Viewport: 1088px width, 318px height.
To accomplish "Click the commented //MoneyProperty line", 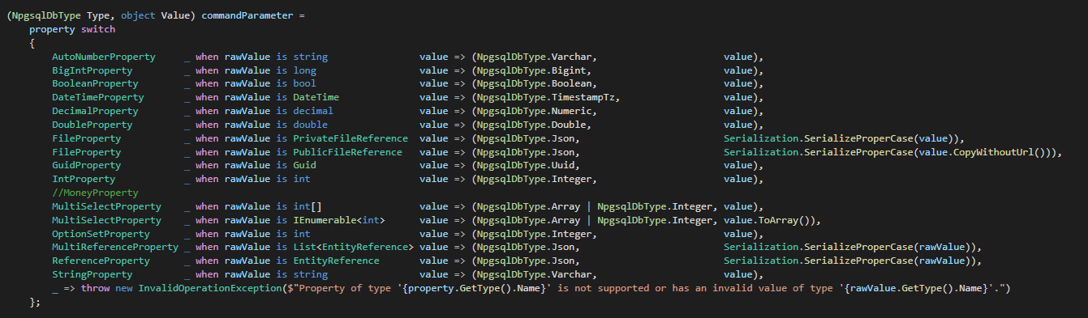I will 95,193.
